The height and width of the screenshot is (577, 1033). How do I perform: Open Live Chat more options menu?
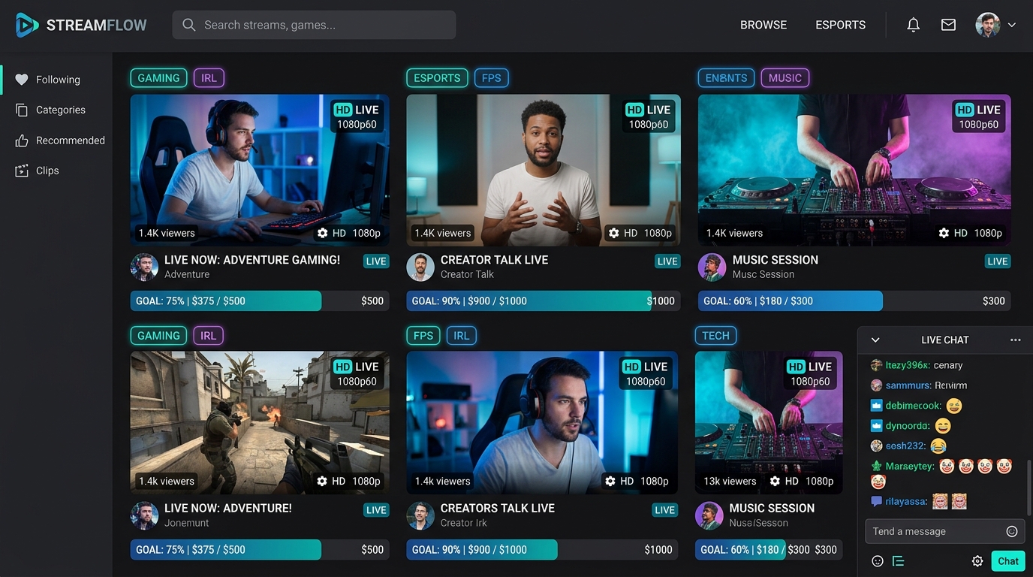click(x=1015, y=340)
